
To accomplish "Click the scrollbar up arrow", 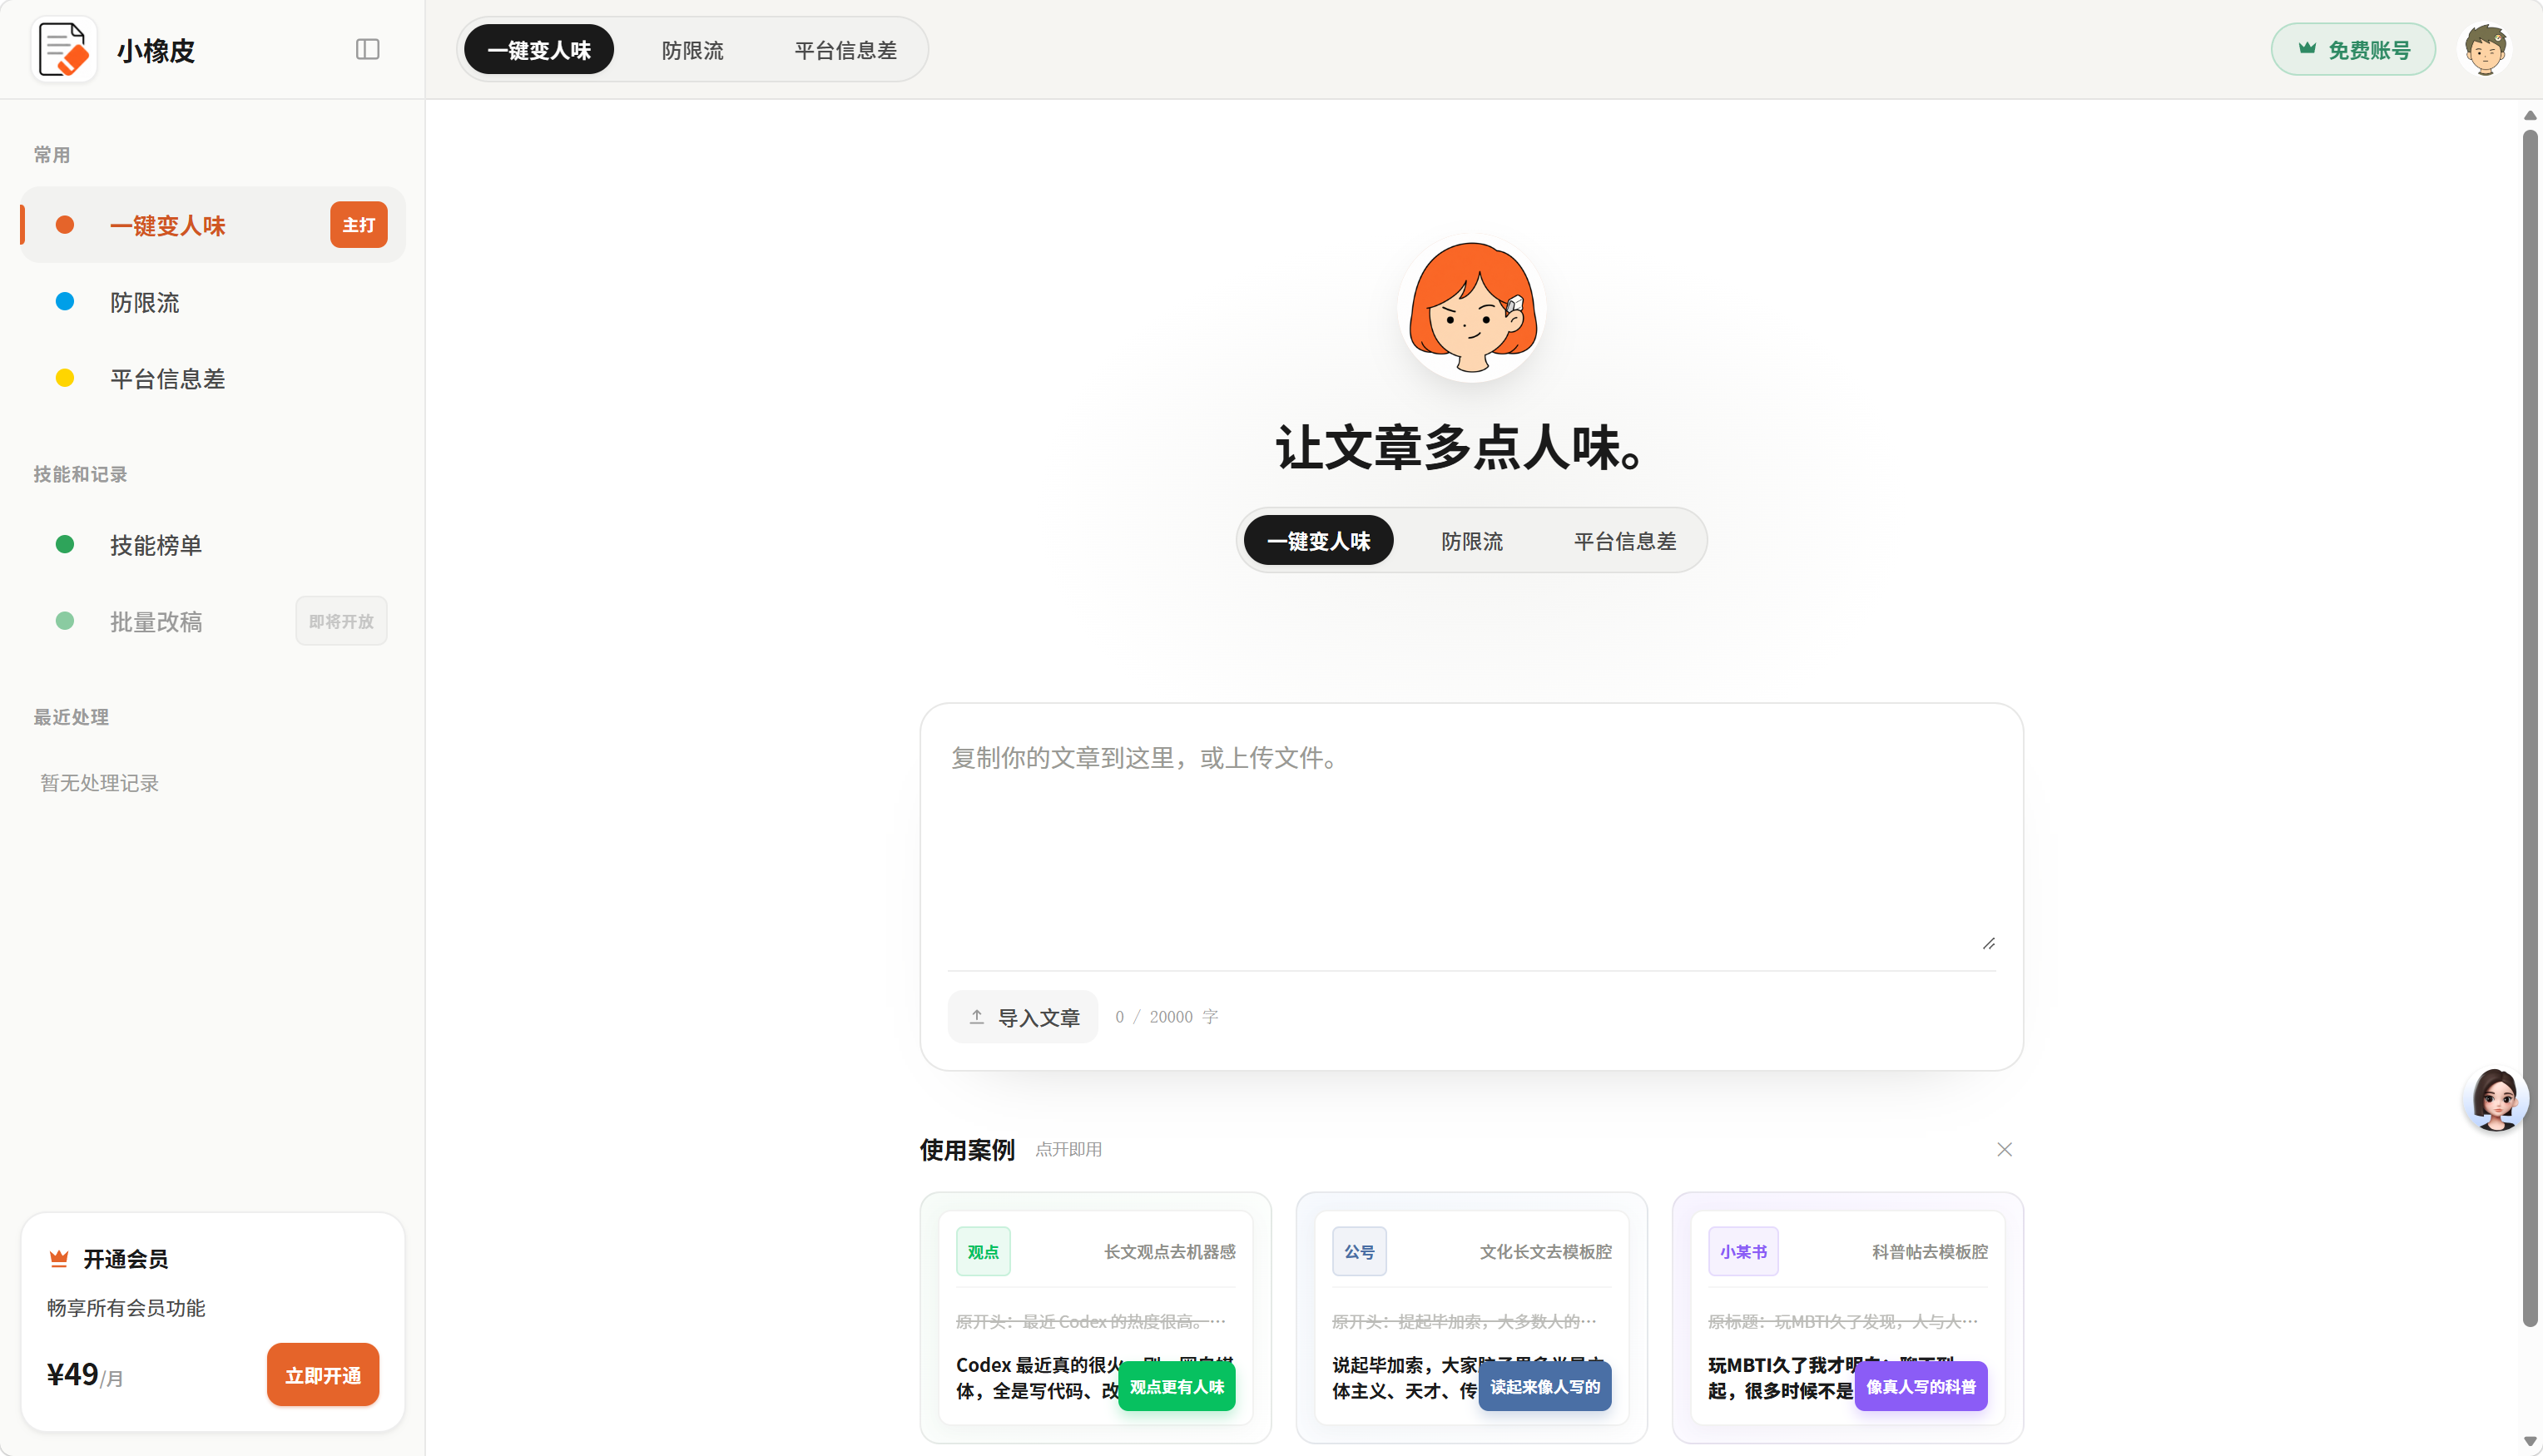I will click(2530, 115).
